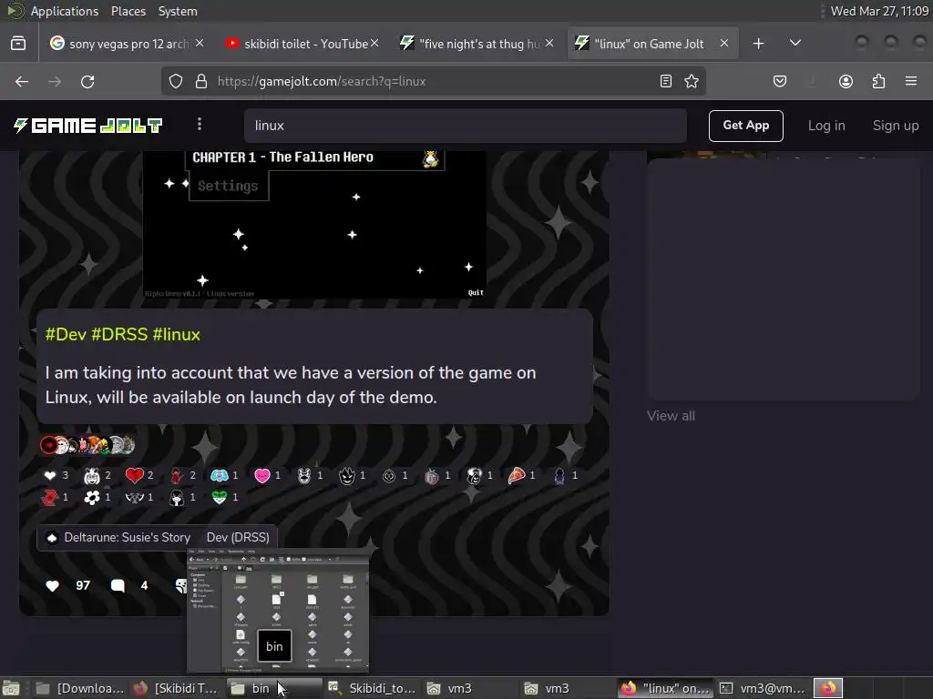Like the post with the heart icon showing 97

(x=52, y=585)
